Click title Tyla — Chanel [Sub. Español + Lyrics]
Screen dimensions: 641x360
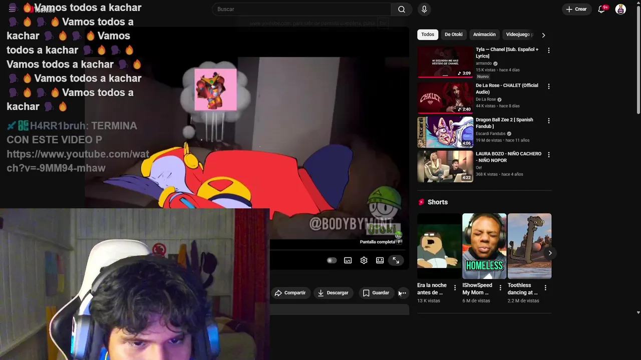pyautogui.click(x=507, y=52)
